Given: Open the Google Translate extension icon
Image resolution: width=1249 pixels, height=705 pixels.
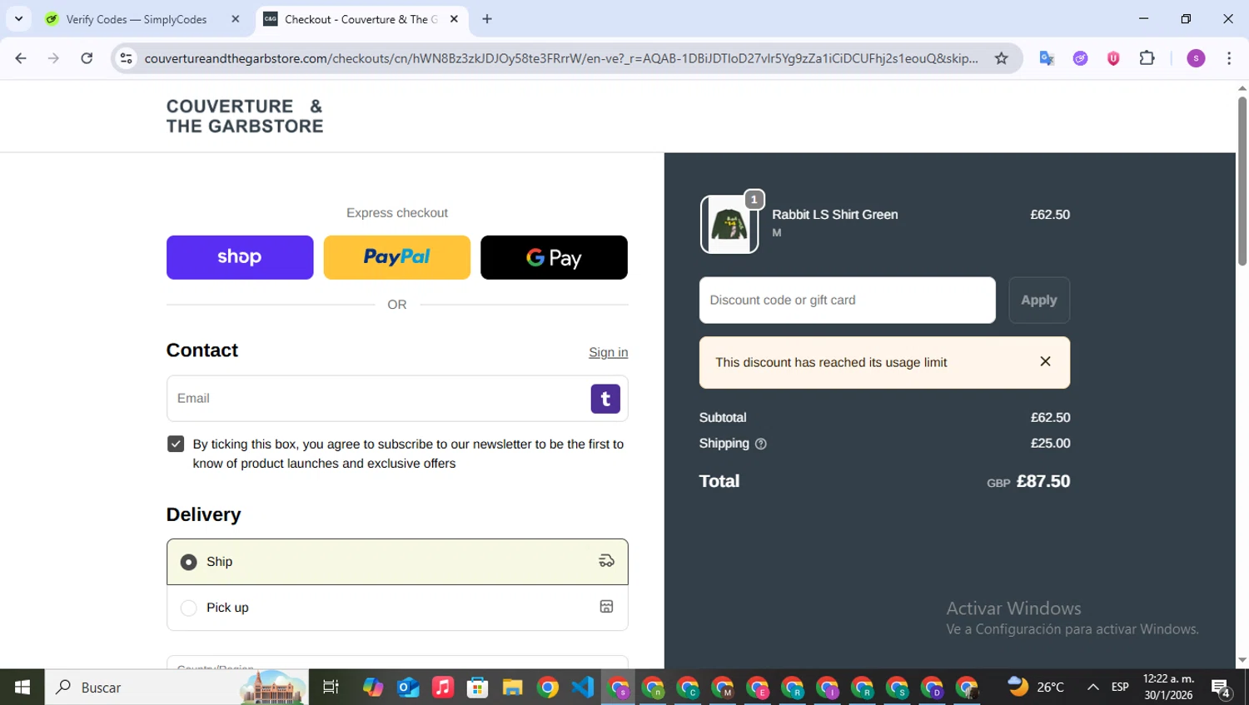Looking at the screenshot, I should click(x=1047, y=58).
